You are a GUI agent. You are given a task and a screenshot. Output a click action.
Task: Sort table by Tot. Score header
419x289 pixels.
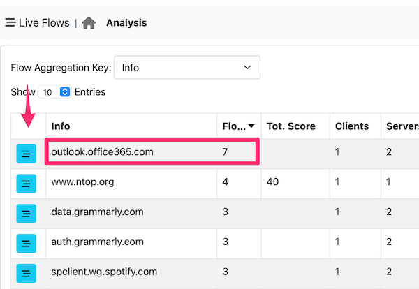tap(291, 126)
